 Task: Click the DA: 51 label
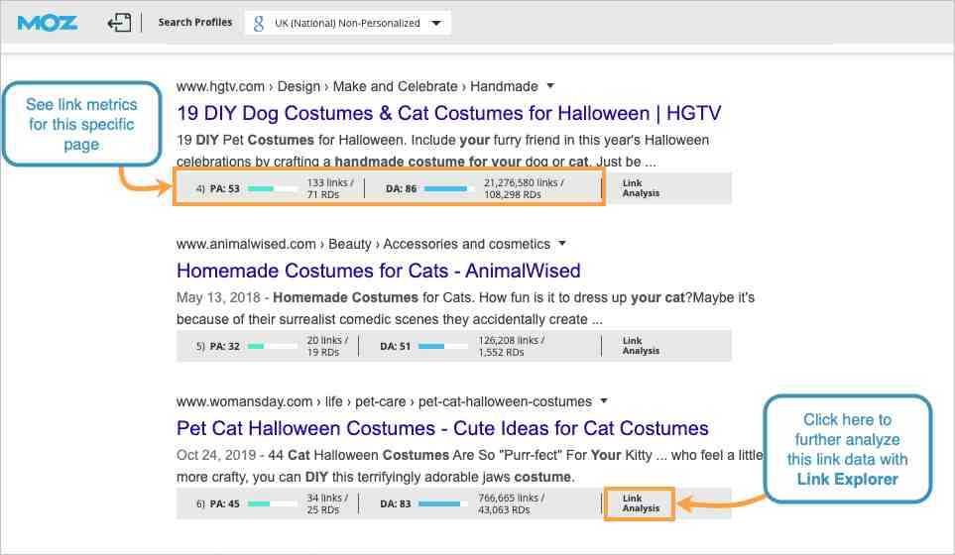tap(396, 346)
